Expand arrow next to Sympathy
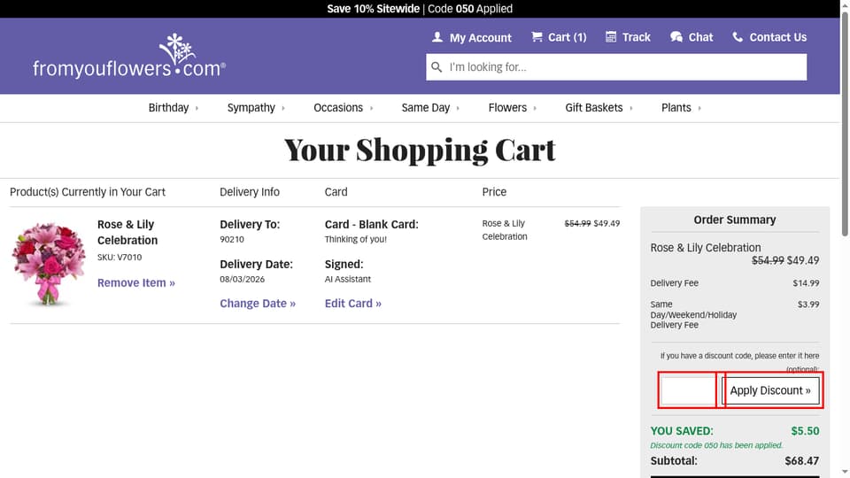850x478 pixels. coord(283,108)
